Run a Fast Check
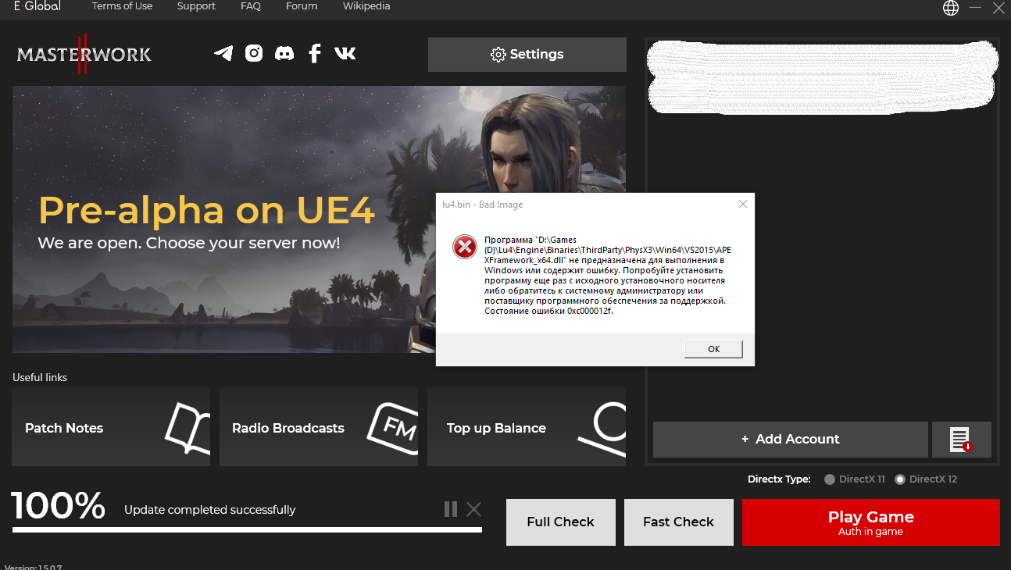 (679, 522)
